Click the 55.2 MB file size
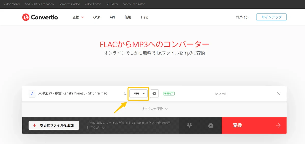The image size is (305, 144). 221,94
